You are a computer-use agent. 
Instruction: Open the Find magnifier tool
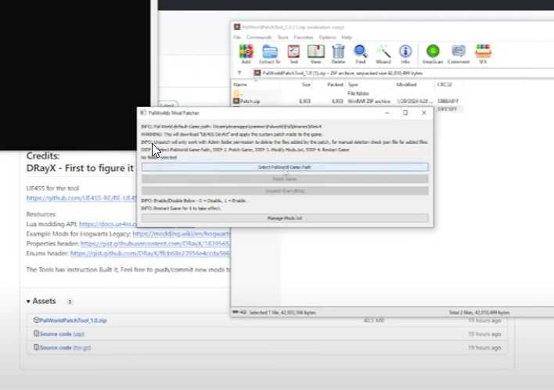361,53
